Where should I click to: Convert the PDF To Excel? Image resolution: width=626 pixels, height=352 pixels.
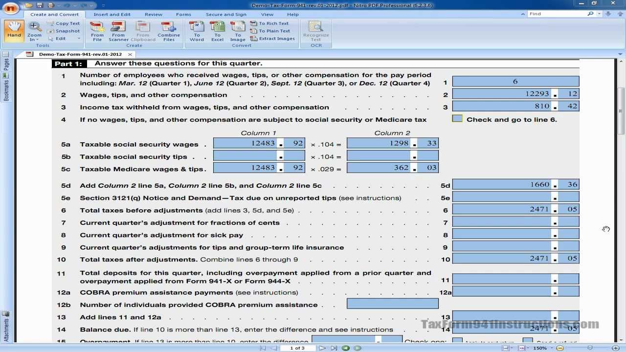coord(218,31)
